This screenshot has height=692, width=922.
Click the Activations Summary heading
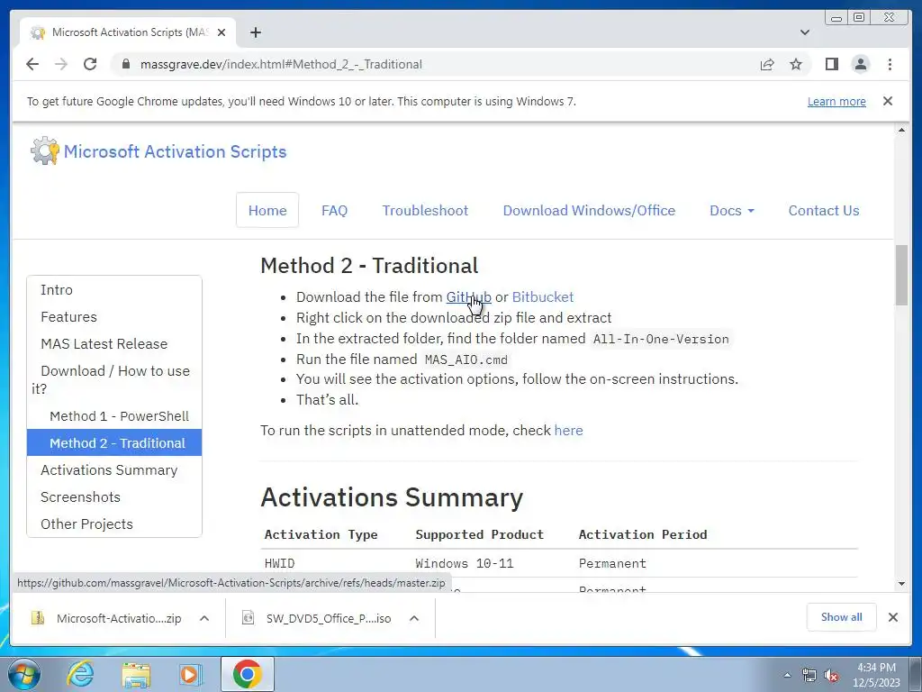[x=392, y=497]
